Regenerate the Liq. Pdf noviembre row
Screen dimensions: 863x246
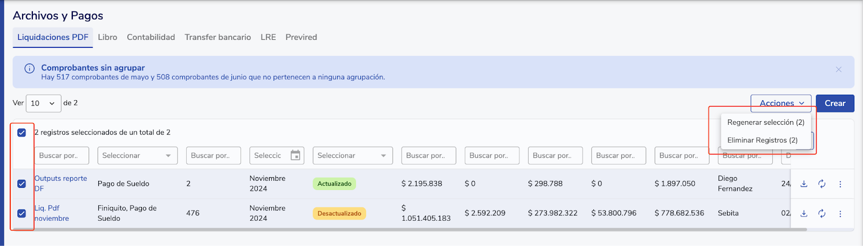(821, 214)
